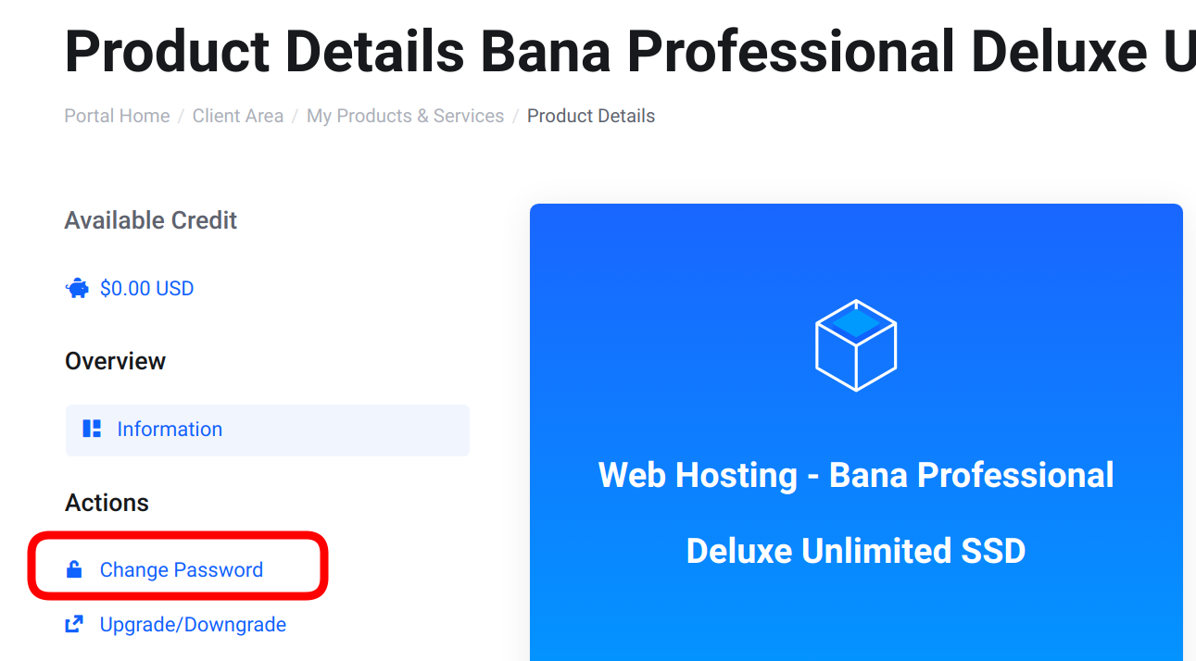Choose the Upgrade/Downgrade action link
This screenshot has height=661, width=1196.
193,625
